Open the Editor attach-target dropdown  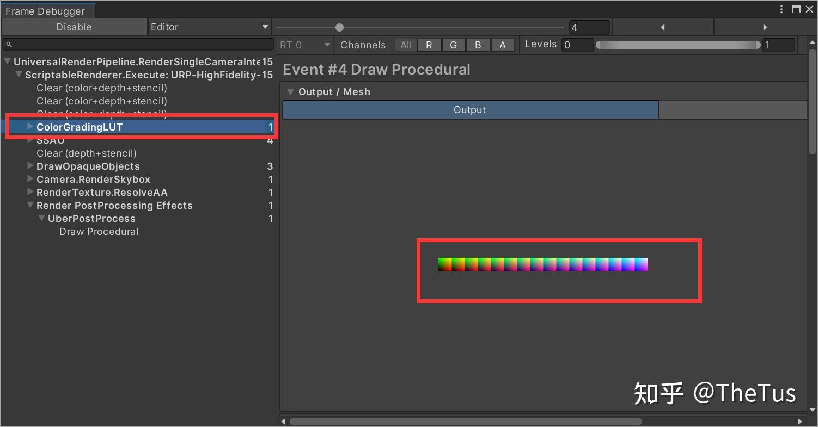[x=209, y=27]
